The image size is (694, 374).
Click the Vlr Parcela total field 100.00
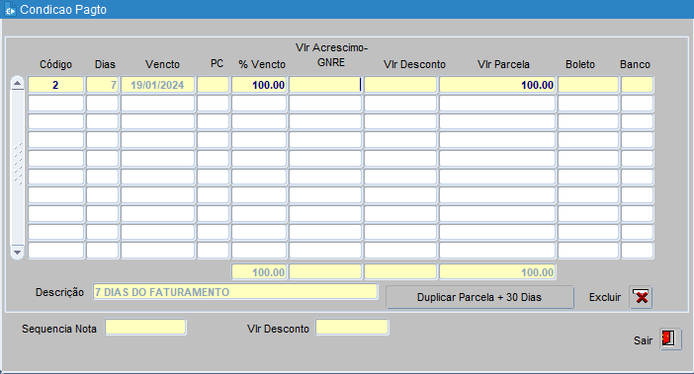497,272
